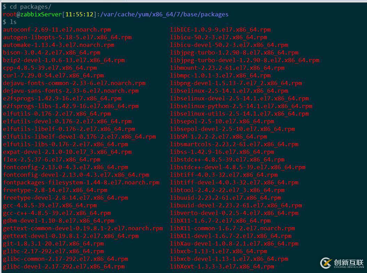Click libicu-50.2-3.el7.x86_64.rpm
367x273 pixels.
(219, 38)
